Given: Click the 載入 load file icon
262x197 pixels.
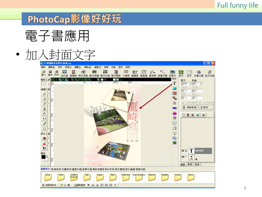Looking at the screenshot, I should (43, 73).
